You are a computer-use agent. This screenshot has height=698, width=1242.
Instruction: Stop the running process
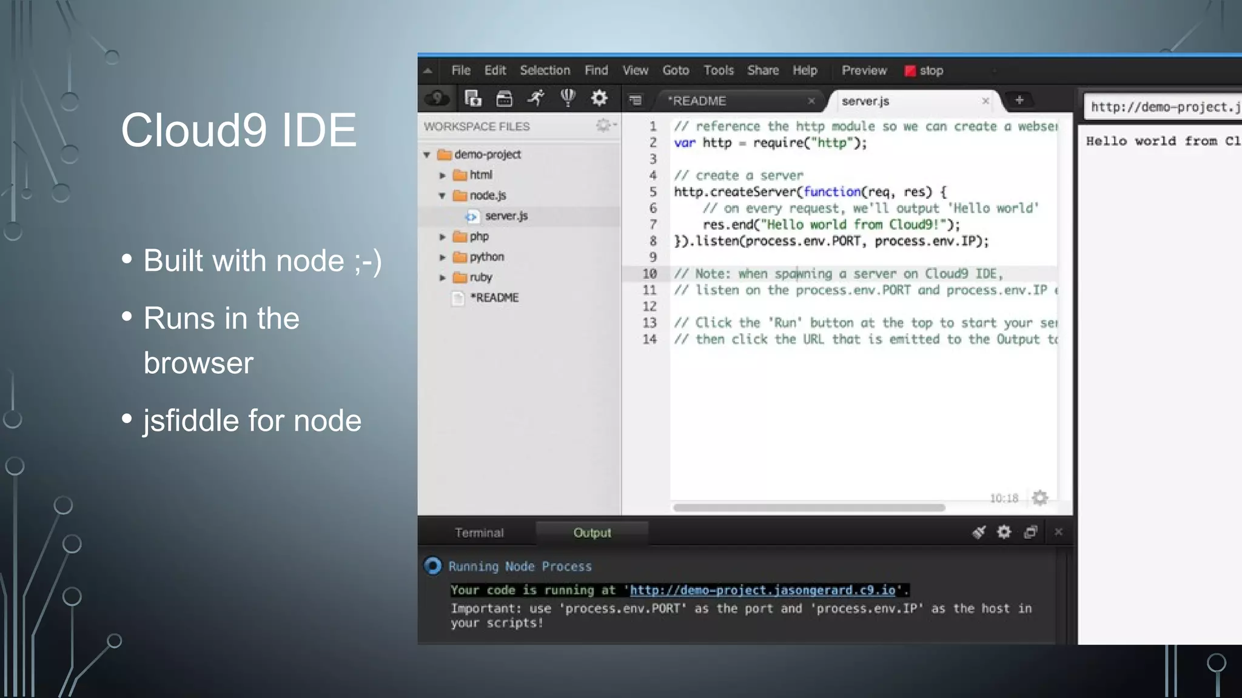pyautogui.click(x=924, y=71)
